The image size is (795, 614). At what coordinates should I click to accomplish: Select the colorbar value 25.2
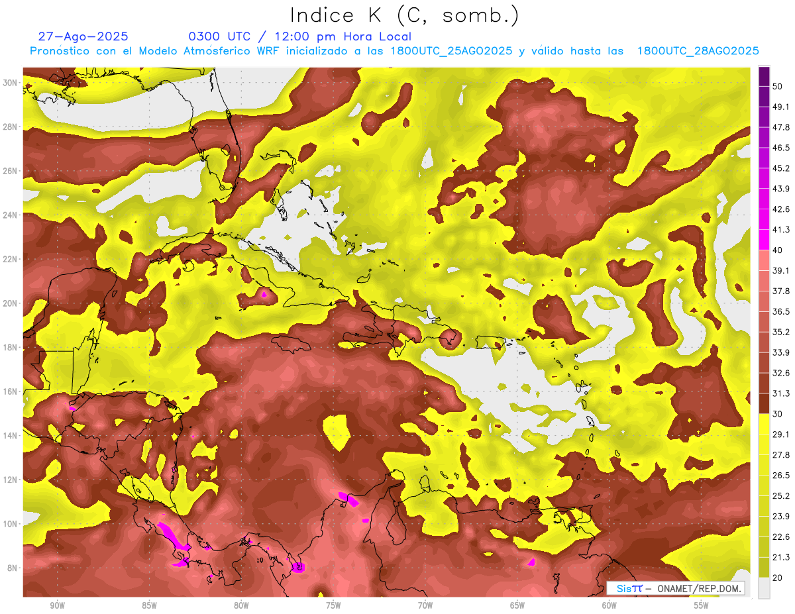point(781,495)
